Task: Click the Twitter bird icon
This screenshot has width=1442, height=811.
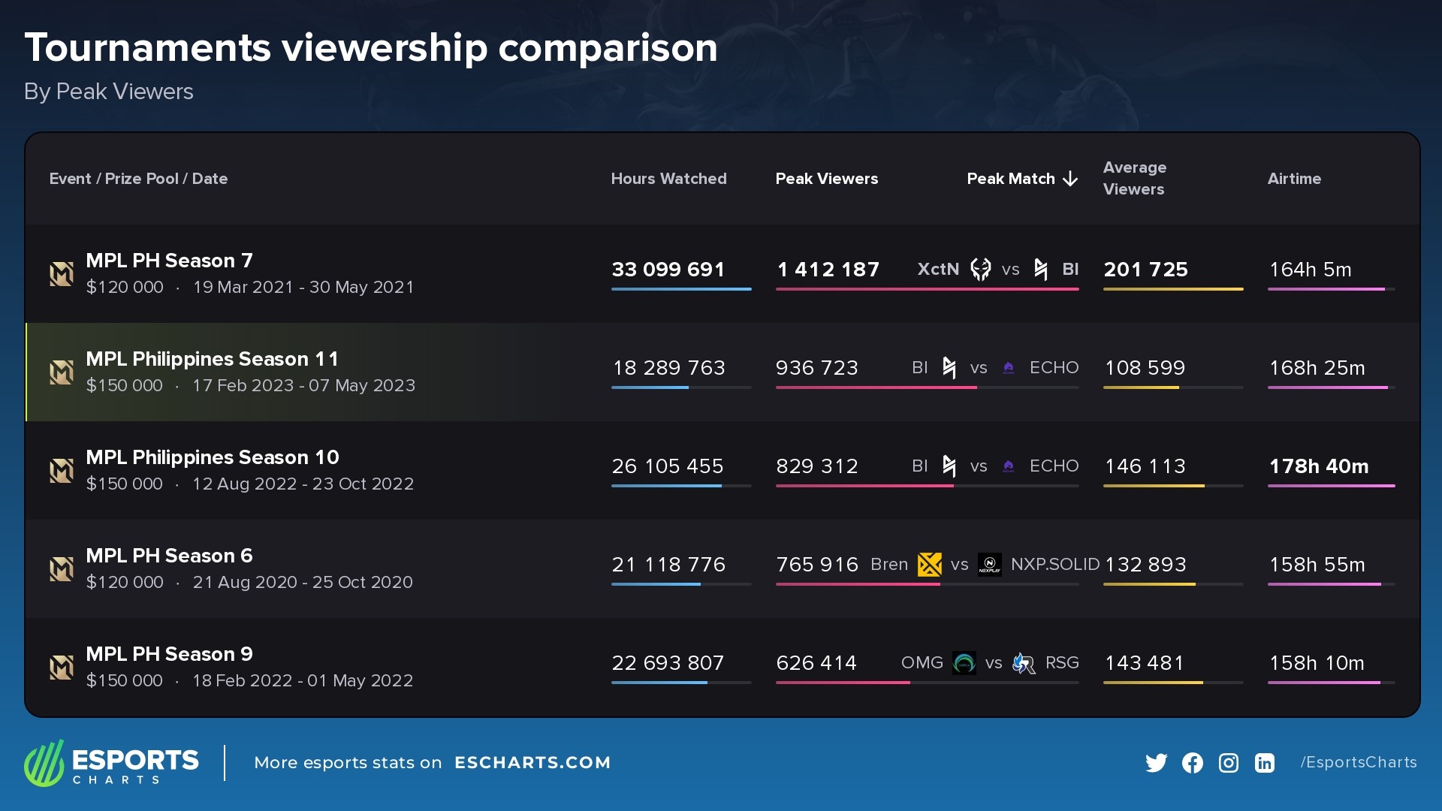Action: (1156, 763)
